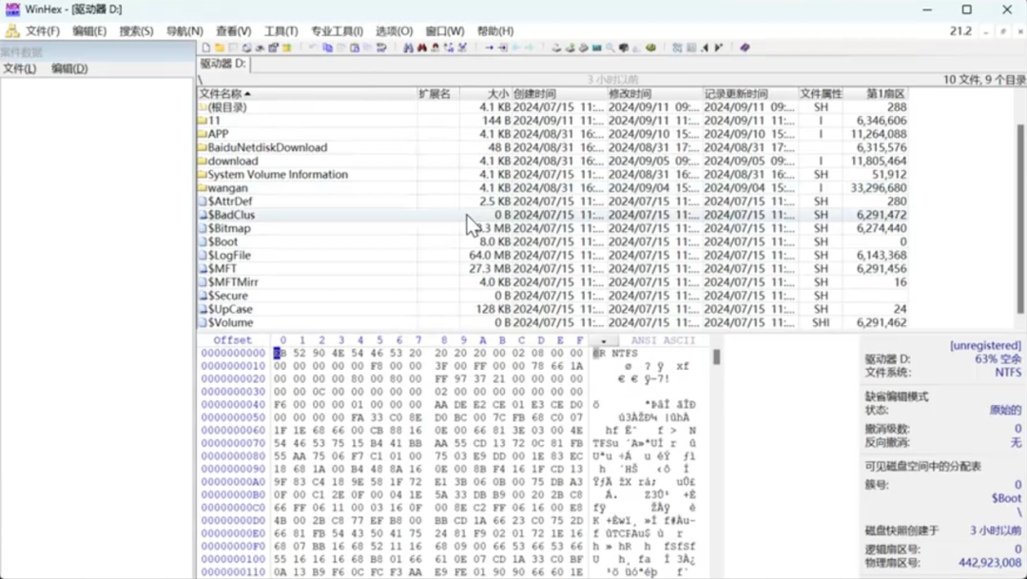Image resolution: width=1027 pixels, height=579 pixels.
Task: Click the New file toolbar icon
Action: tap(206, 48)
